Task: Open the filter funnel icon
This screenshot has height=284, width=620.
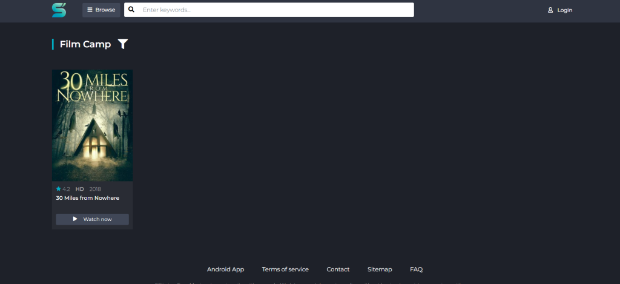Action: (x=123, y=44)
